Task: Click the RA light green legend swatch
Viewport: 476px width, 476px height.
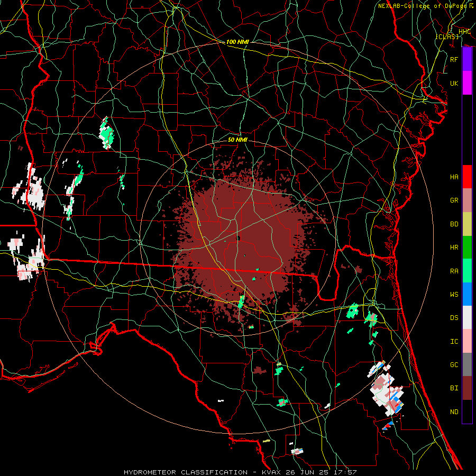Action: [x=467, y=271]
